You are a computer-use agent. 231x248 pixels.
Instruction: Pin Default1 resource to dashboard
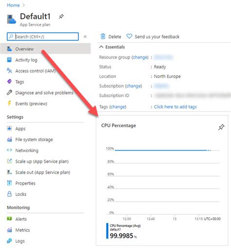61,17
